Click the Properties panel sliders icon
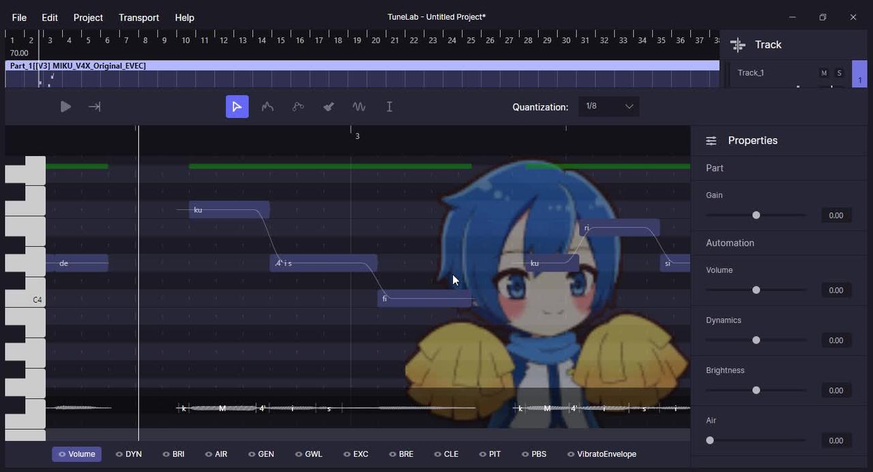 [x=711, y=141]
